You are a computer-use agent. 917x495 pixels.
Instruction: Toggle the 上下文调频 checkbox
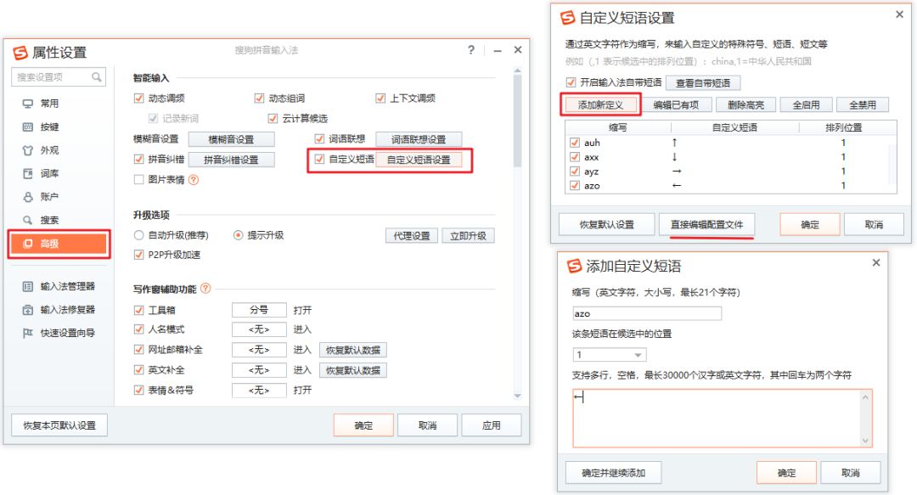coord(380,98)
